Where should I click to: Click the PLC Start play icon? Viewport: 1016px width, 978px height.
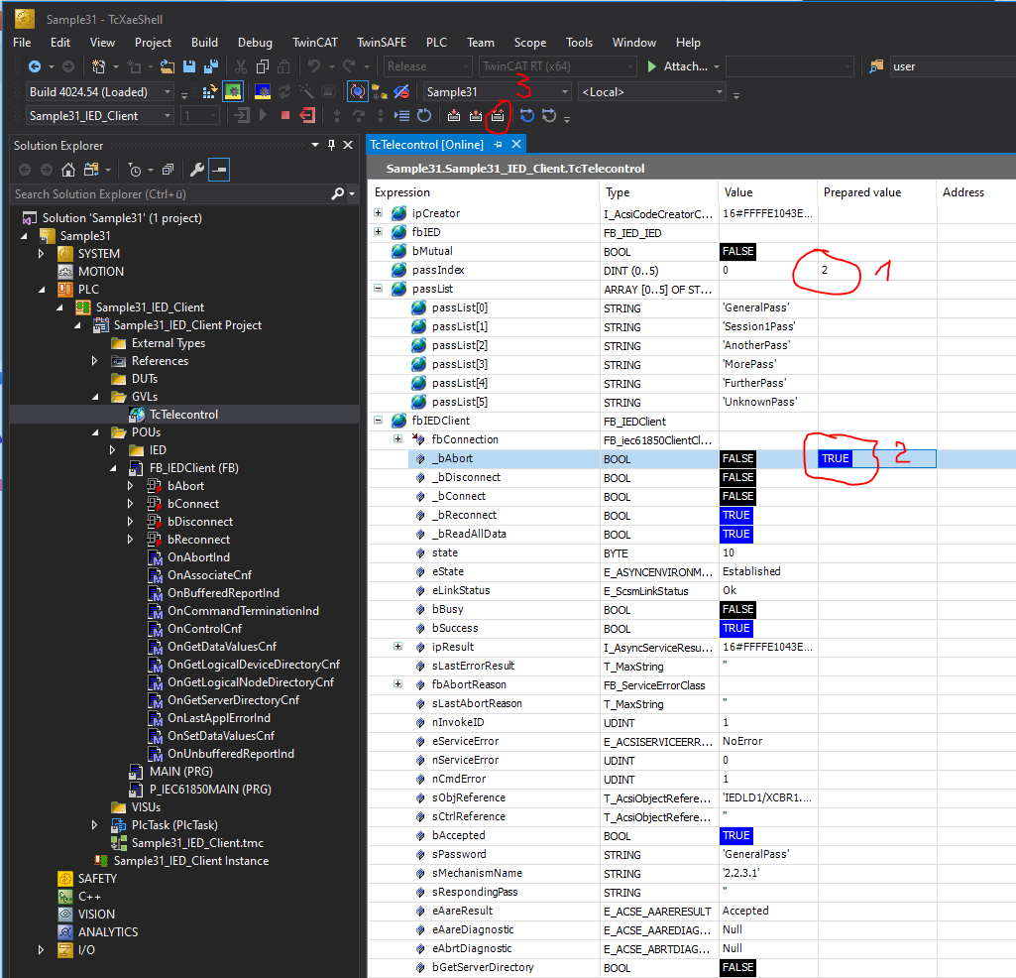pyautogui.click(x=263, y=115)
